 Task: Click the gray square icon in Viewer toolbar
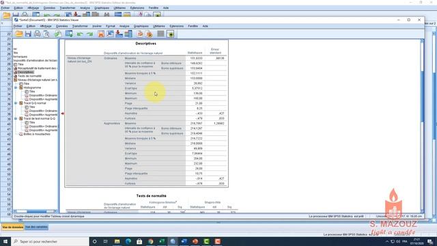click(x=160, y=34)
